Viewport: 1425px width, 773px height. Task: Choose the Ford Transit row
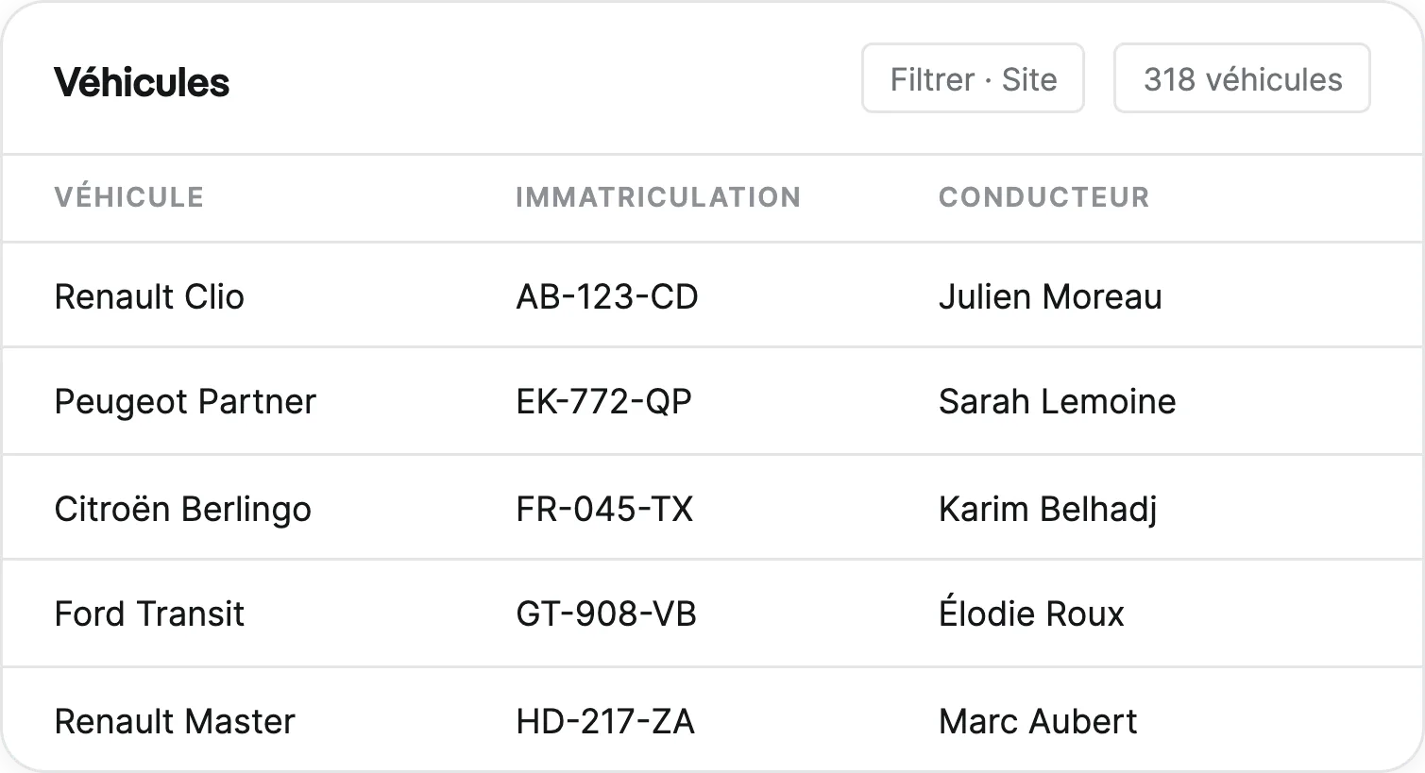point(713,613)
